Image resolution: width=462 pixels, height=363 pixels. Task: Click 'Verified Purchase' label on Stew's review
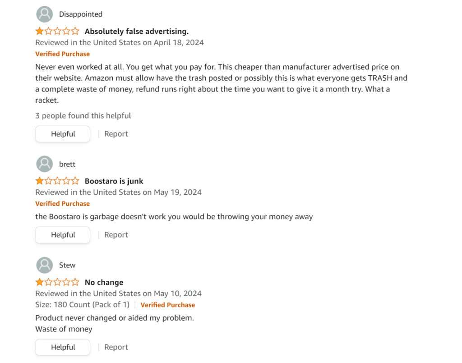click(x=167, y=305)
